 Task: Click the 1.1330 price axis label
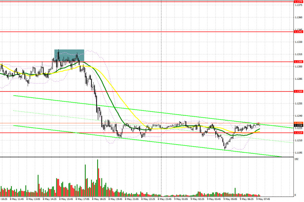[298, 42]
